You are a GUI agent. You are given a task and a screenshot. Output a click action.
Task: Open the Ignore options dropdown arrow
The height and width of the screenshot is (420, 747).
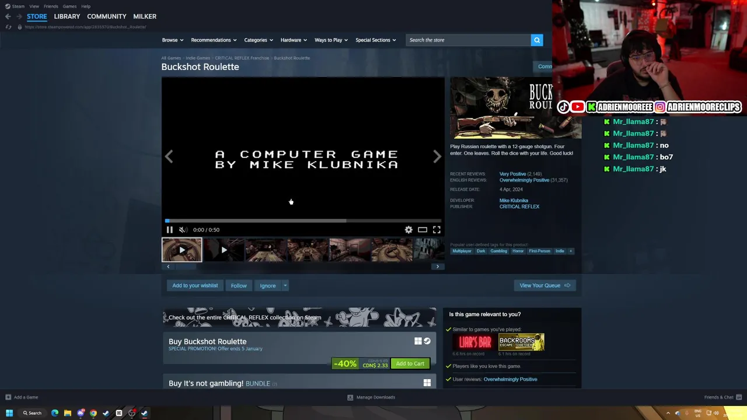point(285,286)
